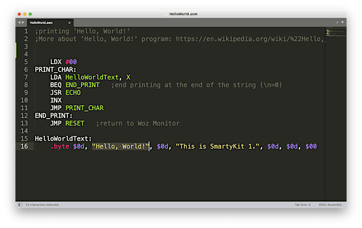Click the END_PRINT operand after BEQ
362x228 pixels.
coord(82,85)
